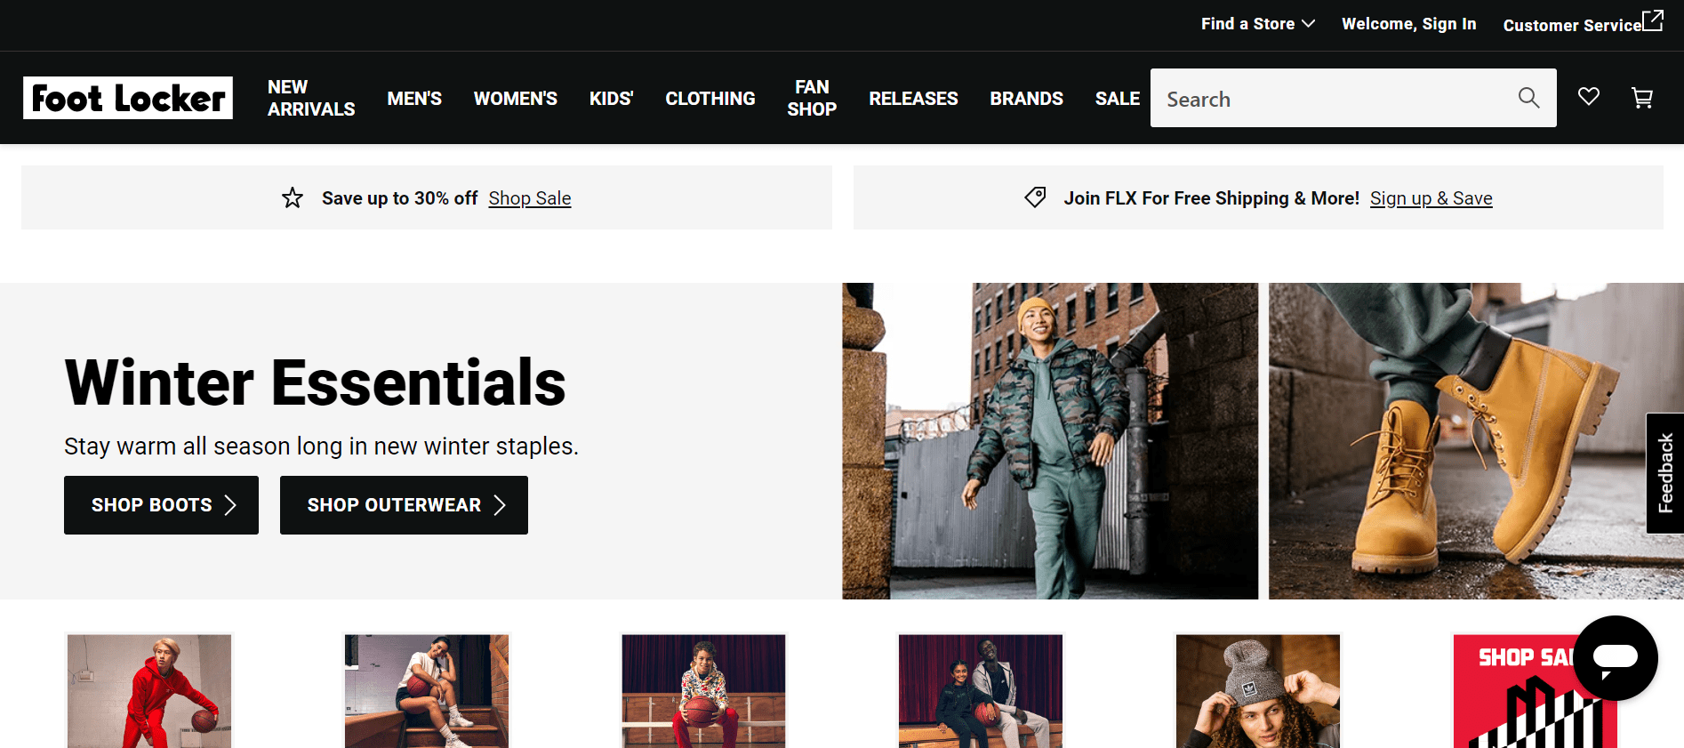Click Welcome, Sign In link

[x=1409, y=24]
